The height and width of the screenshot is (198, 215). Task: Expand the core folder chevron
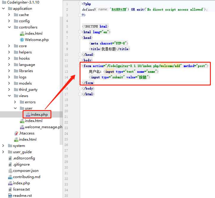pyautogui.click(x=9, y=46)
